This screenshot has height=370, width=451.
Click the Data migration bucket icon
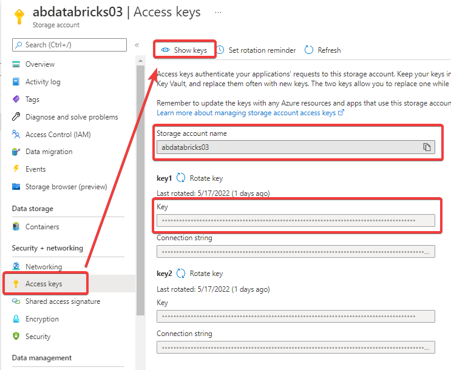click(x=16, y=152)
